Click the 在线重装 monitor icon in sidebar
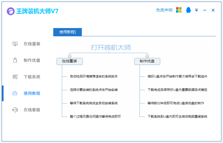Screen dimensions: 223x143 pos(15,44)
